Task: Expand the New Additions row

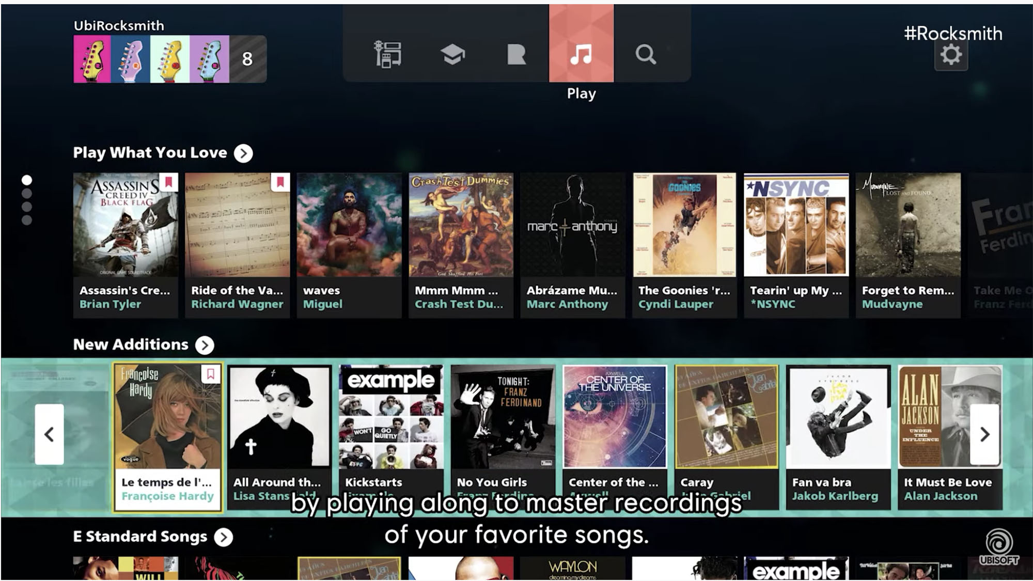Action: pos(205,345)
